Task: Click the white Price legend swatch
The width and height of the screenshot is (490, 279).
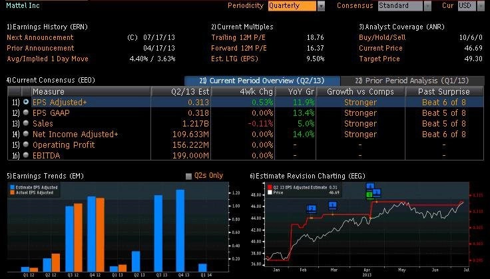Action: coord(270,192)
